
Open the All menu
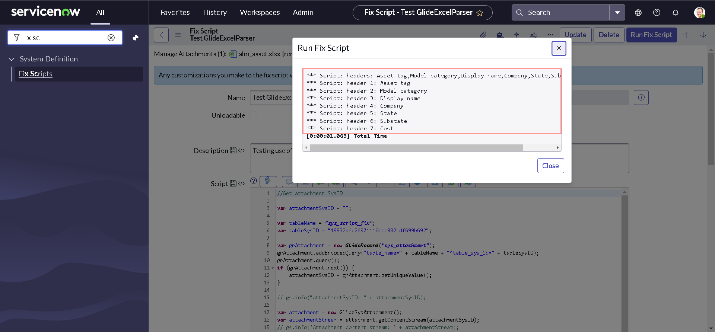(x=100, y=12)
